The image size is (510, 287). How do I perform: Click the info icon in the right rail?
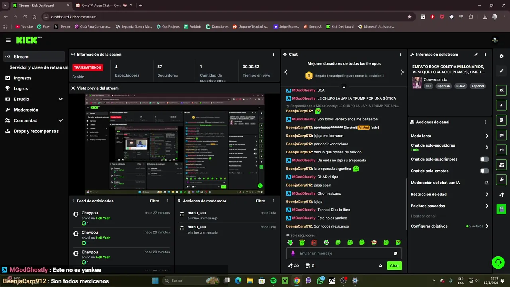point(501,56)
